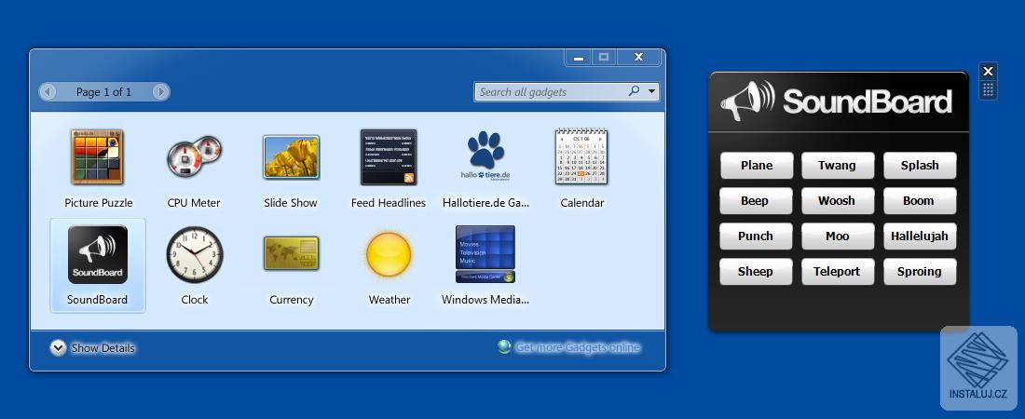Choose the Currency gadget icon
This screenshot has height=419, width=1025.
pyautogui.click(x=291, y=253)
